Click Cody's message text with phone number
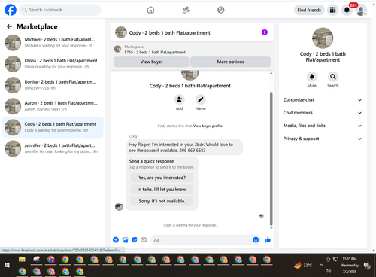Screen dimensions: 376x277 tap(184, 148)
